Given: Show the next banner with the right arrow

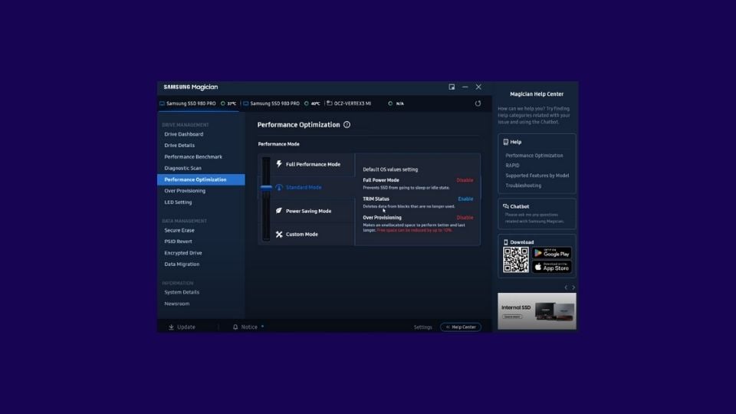Looking at the screenshot, I should [x=573, y=287].
